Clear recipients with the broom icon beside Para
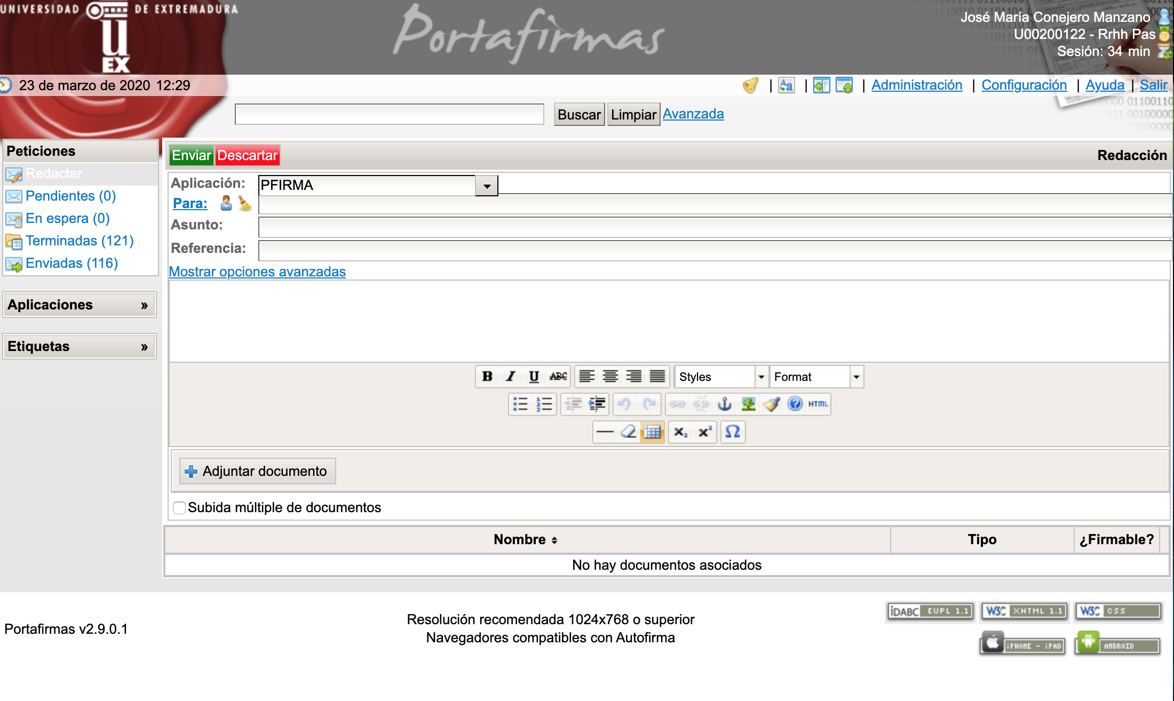Image resolution: width=1174 pixels, height=701 pixels. coord(245,203)
